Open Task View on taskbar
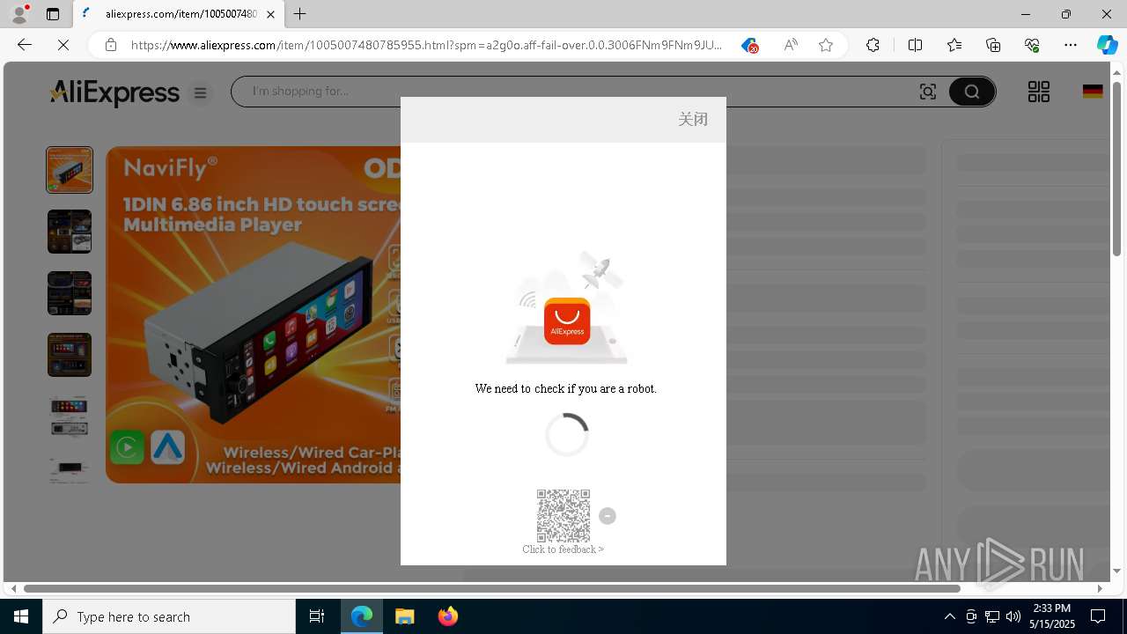Screen dimensions: 1127x634 point(317,616)
